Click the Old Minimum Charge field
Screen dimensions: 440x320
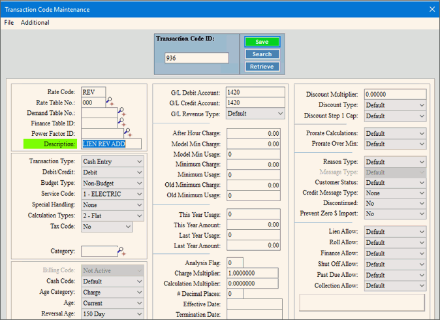253,185
